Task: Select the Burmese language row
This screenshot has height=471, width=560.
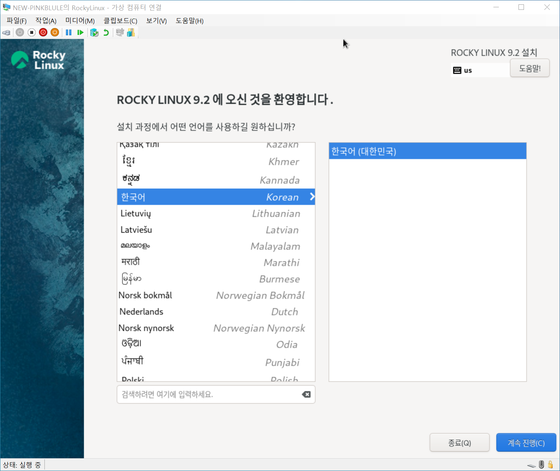Action: (x=216, y=279)
